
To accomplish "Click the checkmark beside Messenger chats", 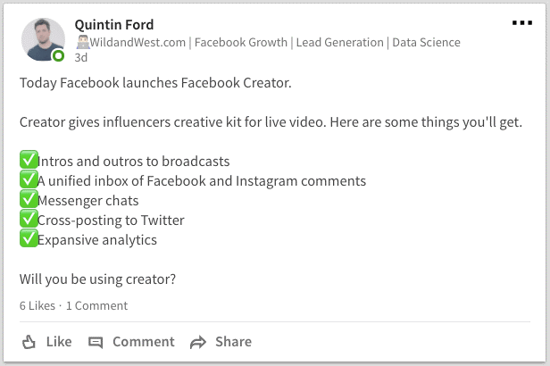I will tap(29, 199).
